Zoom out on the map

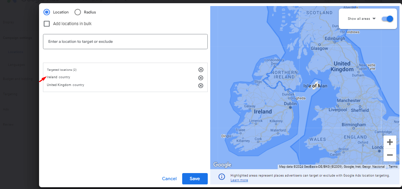(x=390, y=155)
